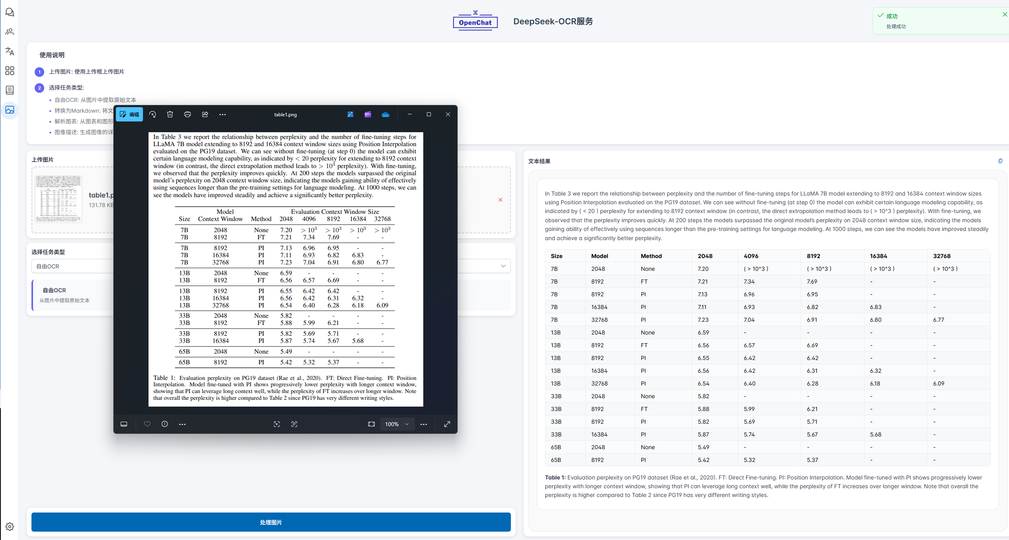This screenshot has width=1009, height=540.
Task: Click the image info icon in viewer
Action: click(164, 424)
